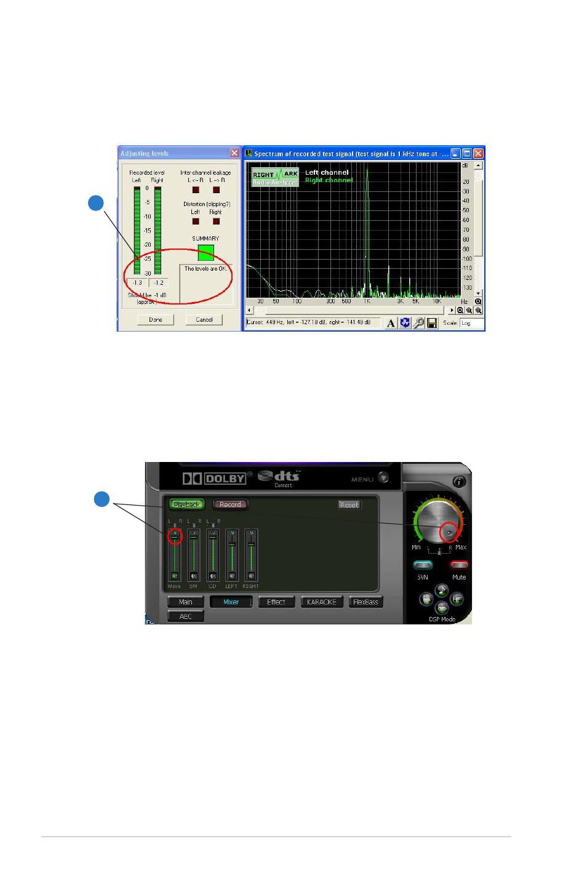This screenshot has width=587, height=884.
Task: Click the left recorded level value -1.3
Action: (137, 283)
